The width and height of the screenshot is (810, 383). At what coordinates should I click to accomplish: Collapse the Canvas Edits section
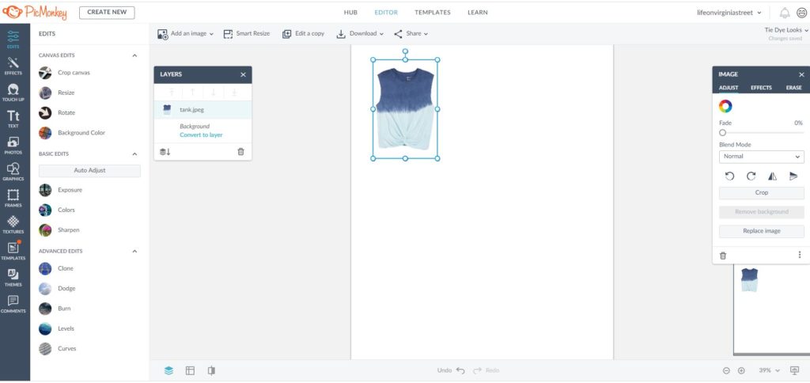(x=134, y=55)
